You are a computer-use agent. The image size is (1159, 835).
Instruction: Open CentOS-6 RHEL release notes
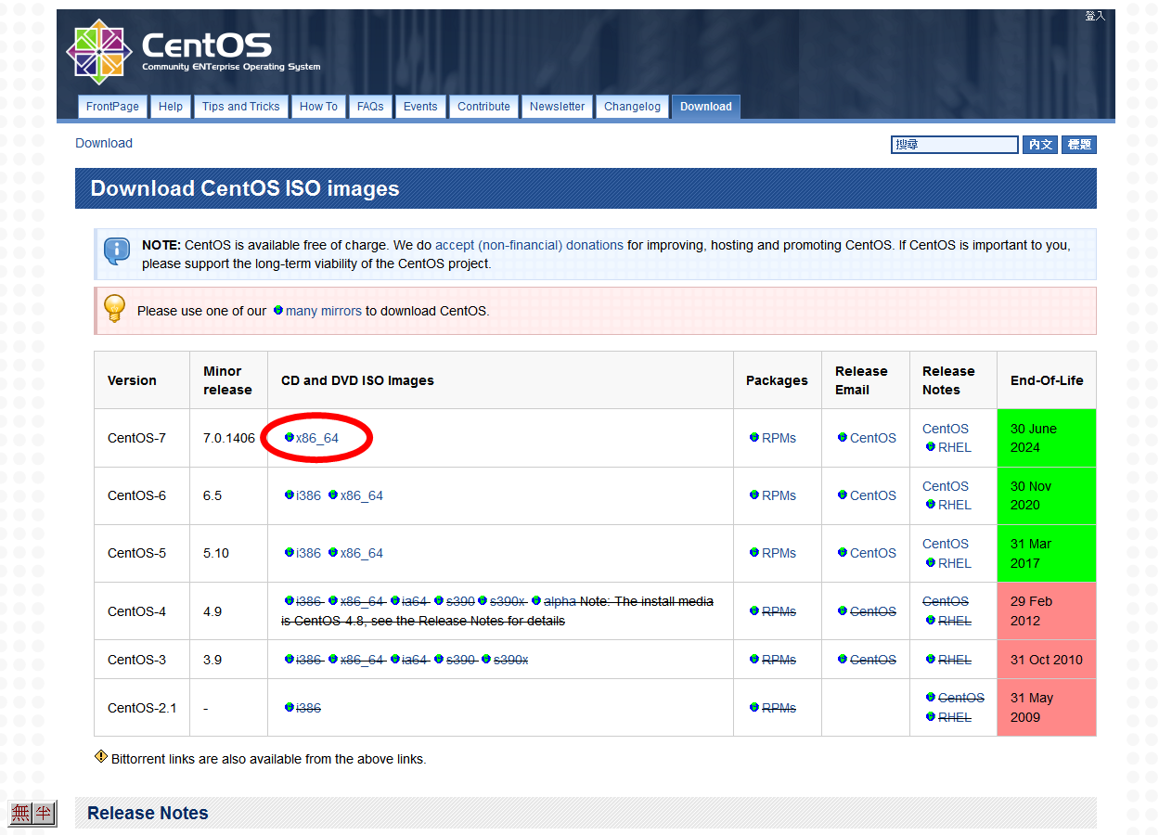(955, 505)
